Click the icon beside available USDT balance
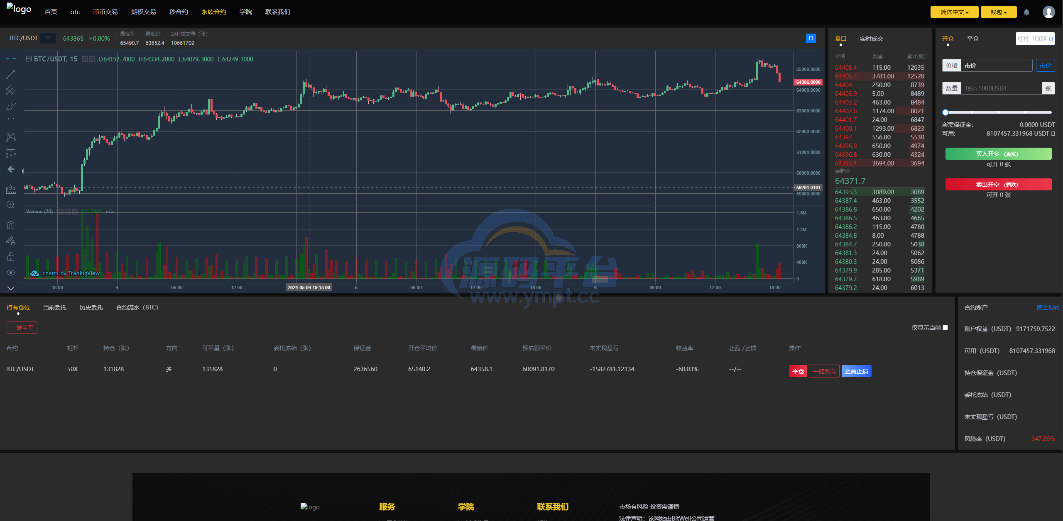Image resolution: width=1063 pixels, height=521 pixels. point(1053,134)
